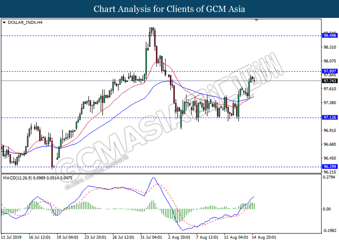Screen dimensions: 339x242
Task: Click the 96.915 price axis value
Action: tap(329, 131)
